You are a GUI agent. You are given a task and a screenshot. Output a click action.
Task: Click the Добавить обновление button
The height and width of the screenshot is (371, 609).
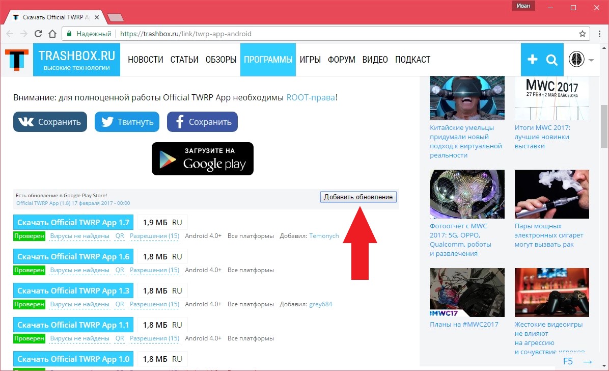(358, 197)
